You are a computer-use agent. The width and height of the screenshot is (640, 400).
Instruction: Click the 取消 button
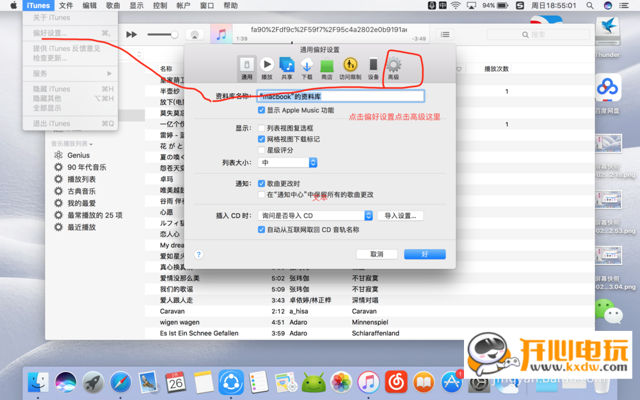[376, 254]
